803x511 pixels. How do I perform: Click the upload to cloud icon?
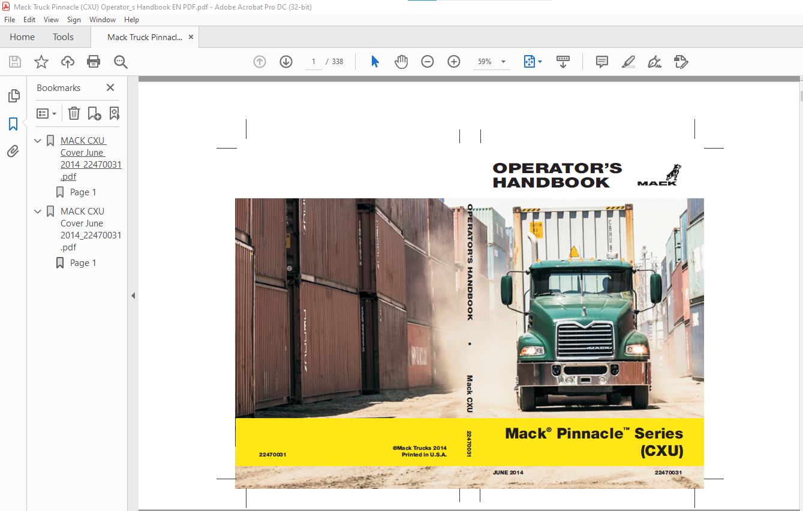point(68,62)
